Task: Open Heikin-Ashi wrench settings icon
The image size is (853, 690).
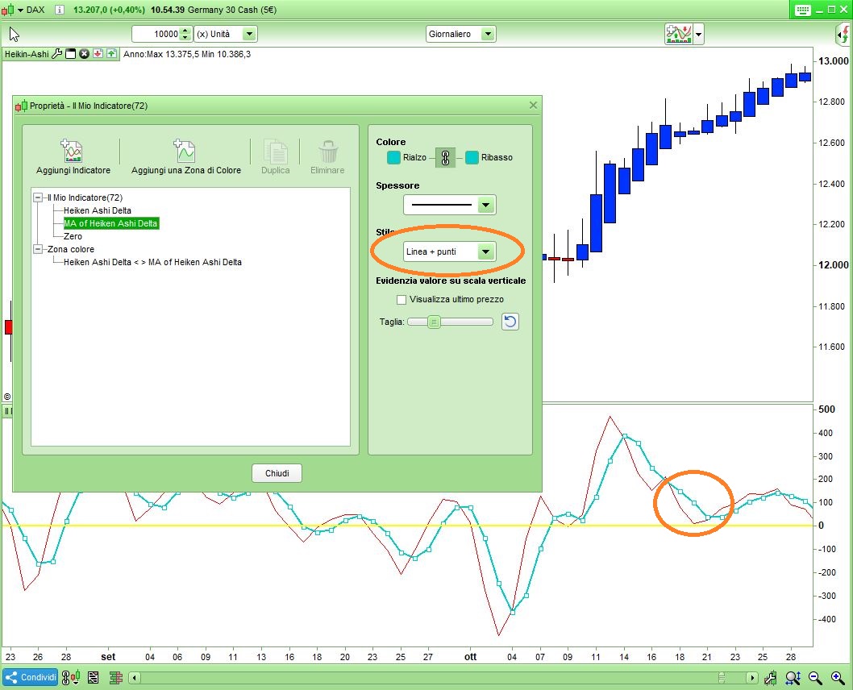Action: coord(56,54)
